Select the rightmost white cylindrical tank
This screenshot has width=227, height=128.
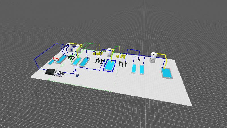click(x=153, y=57)
